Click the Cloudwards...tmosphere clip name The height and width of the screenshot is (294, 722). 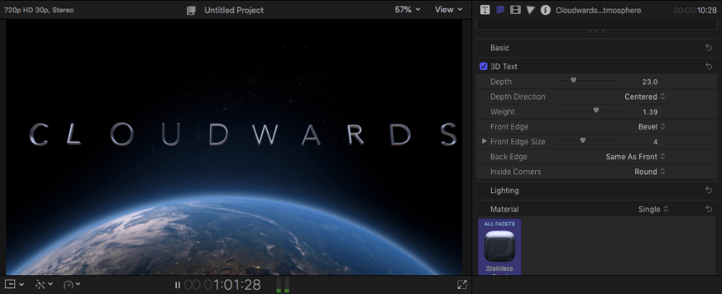[598, 10]
